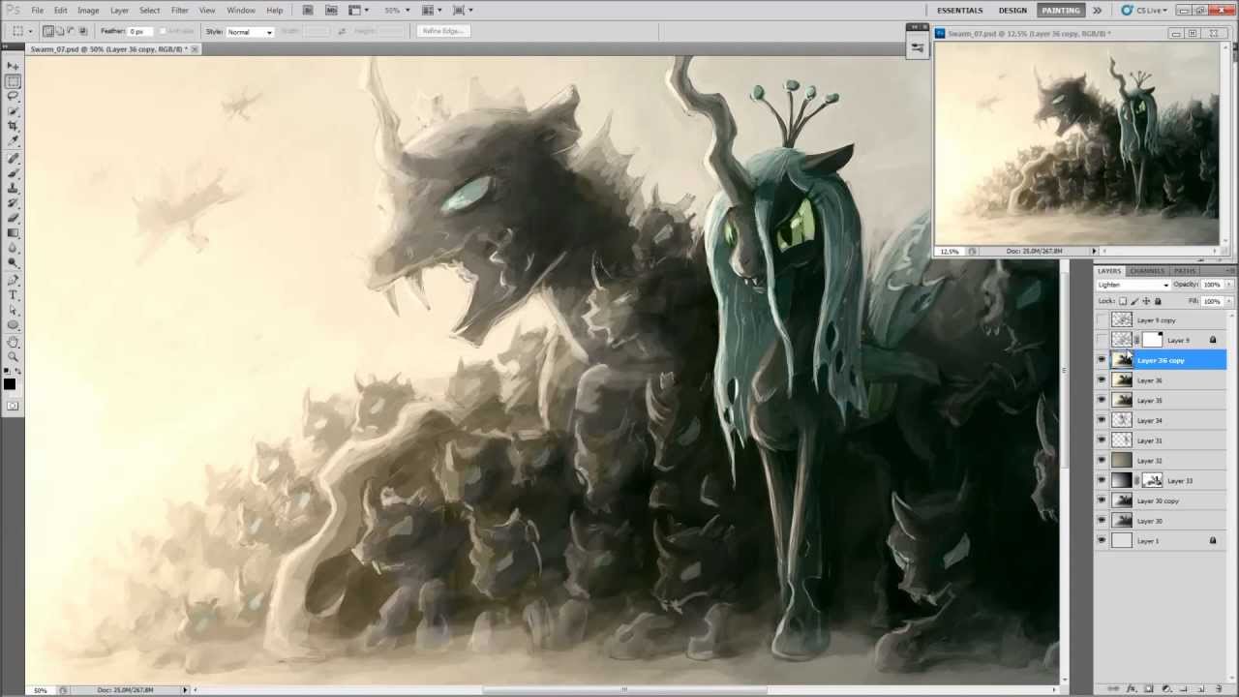Click the Design workspace button
The image size is (1239, 697).
(1012, 10)
